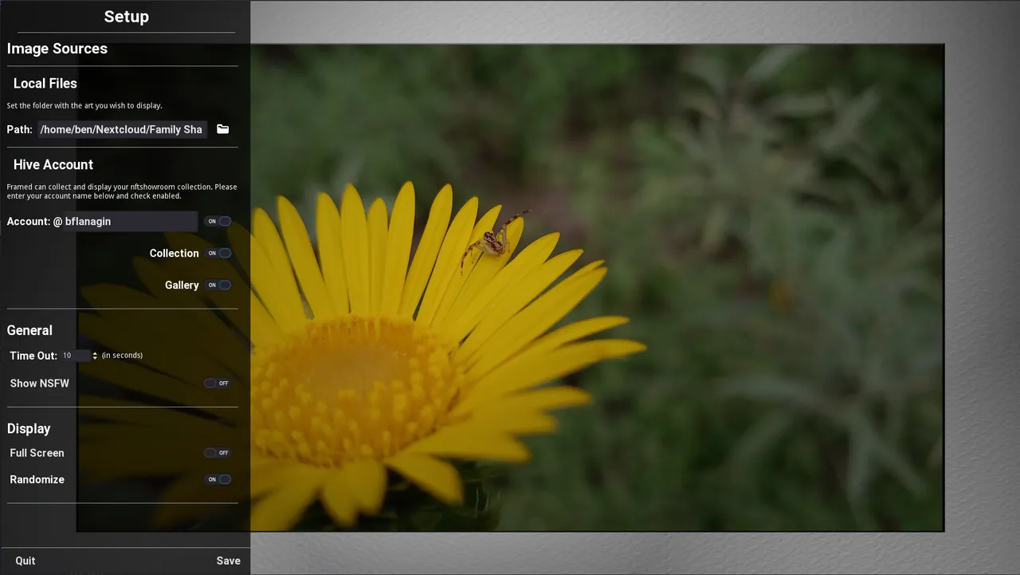This screenshot has width=1020, height=575.
Task: Click the Hive Account heading
Action: [53, 164]
